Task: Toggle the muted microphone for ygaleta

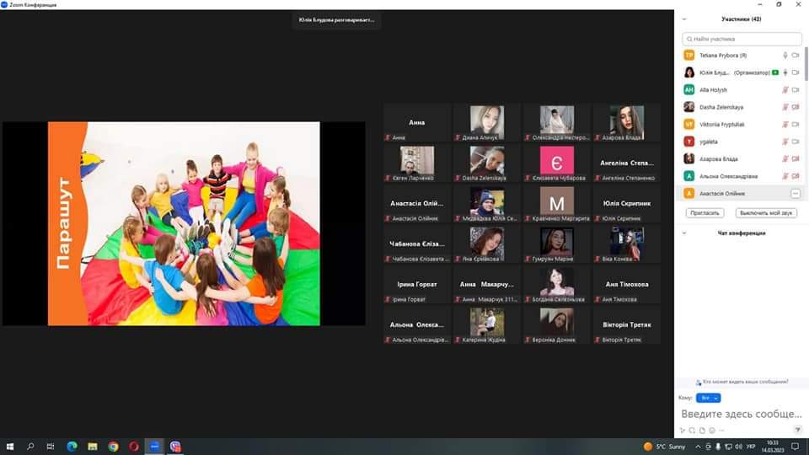Action: click(785, 142)
